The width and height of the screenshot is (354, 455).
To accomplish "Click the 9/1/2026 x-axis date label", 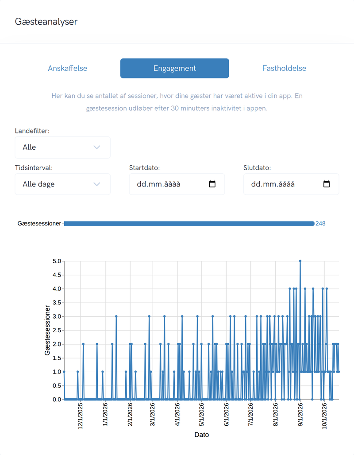I will [300, 414].
